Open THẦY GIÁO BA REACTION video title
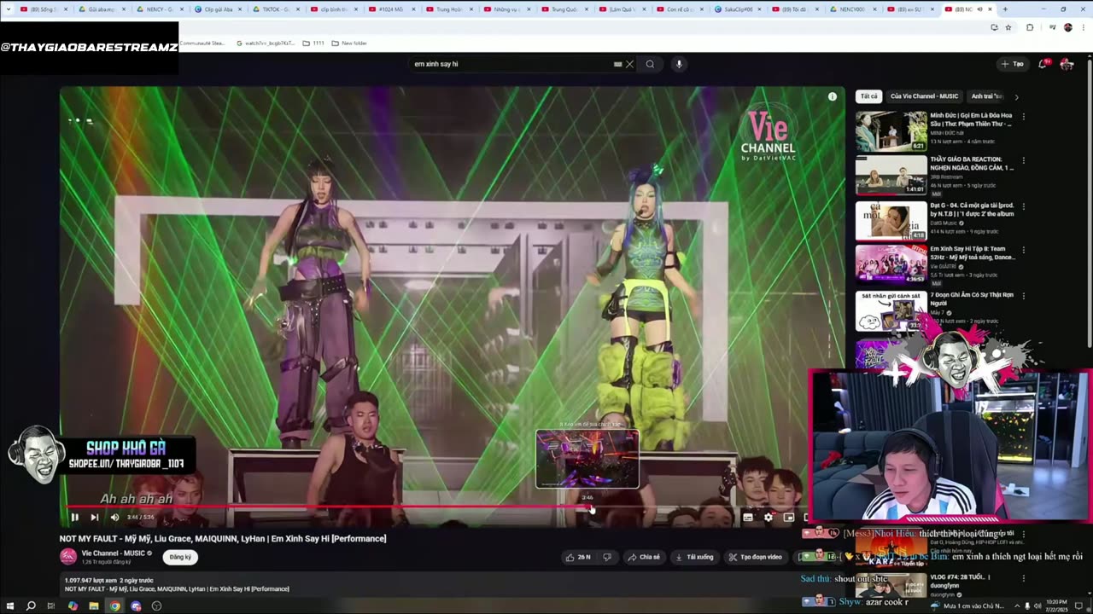Viewport: 1093px width, 614px height. [x=972, y=164]
